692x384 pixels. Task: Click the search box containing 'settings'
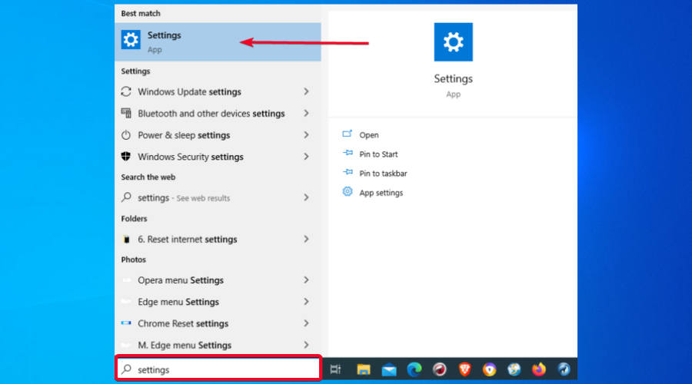218,369
